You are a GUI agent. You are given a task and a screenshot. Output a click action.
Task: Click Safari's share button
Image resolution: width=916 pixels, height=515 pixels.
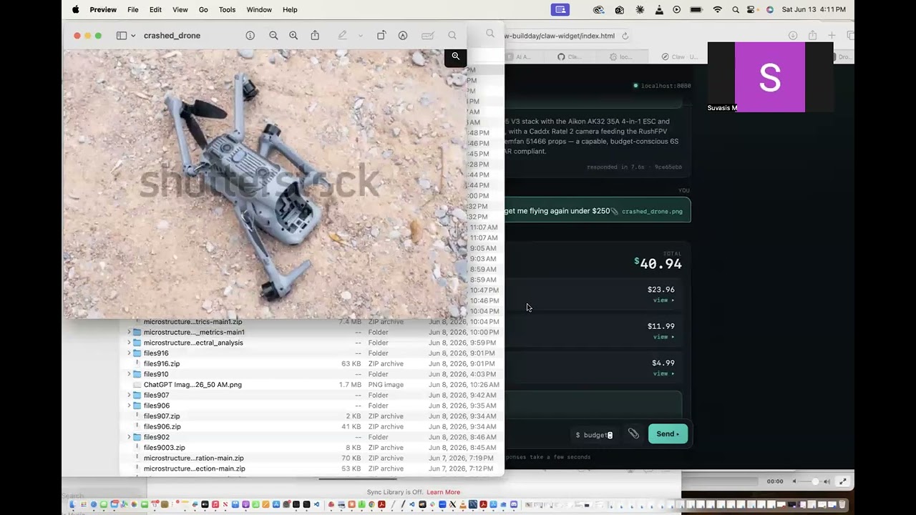click(x=812, y=36)
